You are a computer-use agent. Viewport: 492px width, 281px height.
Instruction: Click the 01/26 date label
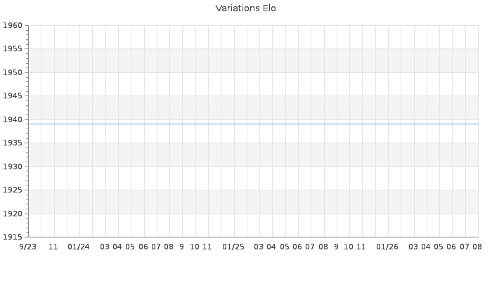point(387,247)
